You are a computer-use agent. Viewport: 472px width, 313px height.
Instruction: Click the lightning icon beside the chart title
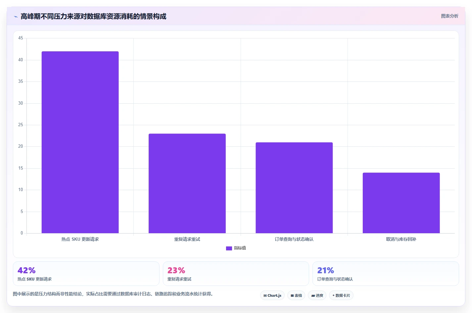click(x=16, y=17)
